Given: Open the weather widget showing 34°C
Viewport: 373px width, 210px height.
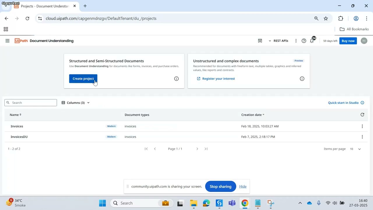Looking at the screenshot, I should [x=16, y=203].
